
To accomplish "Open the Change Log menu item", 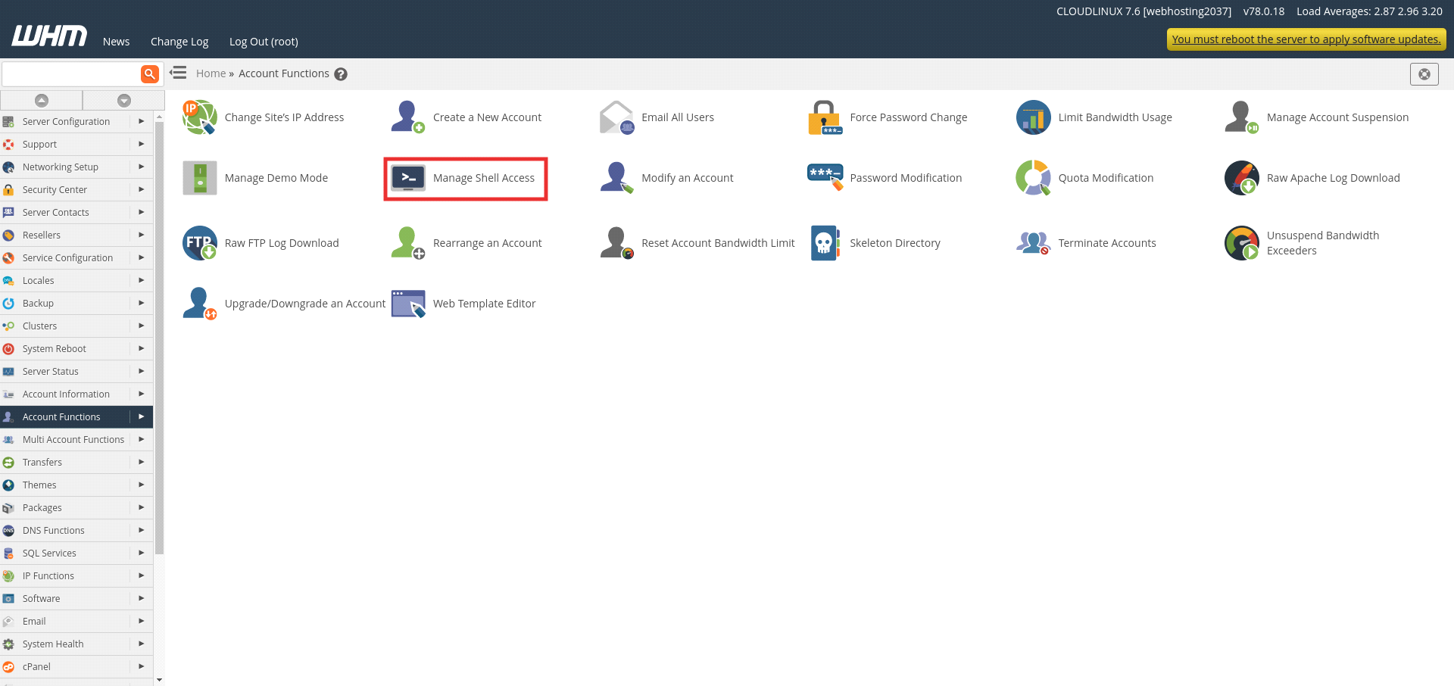I will click(x=179, y=42).
